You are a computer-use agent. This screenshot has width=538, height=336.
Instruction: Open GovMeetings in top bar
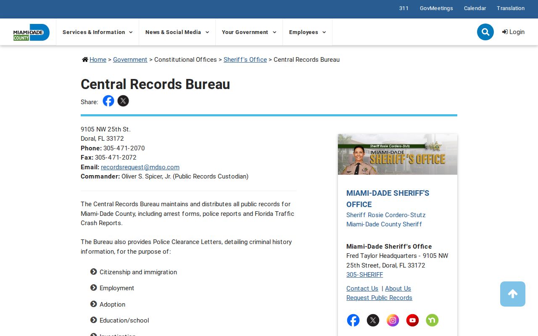tap(436, 8)
